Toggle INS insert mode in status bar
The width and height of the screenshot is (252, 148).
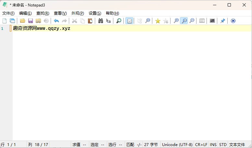(213, 144)
